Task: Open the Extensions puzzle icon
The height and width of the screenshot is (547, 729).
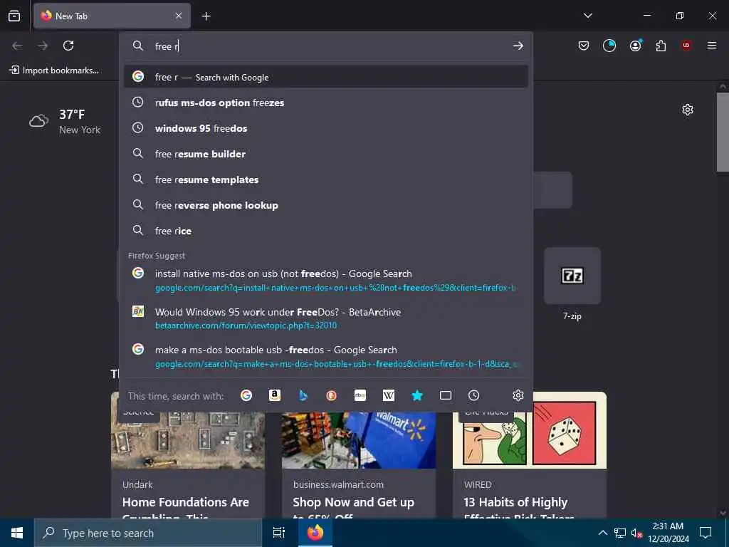Action: [x=661, y=46]
